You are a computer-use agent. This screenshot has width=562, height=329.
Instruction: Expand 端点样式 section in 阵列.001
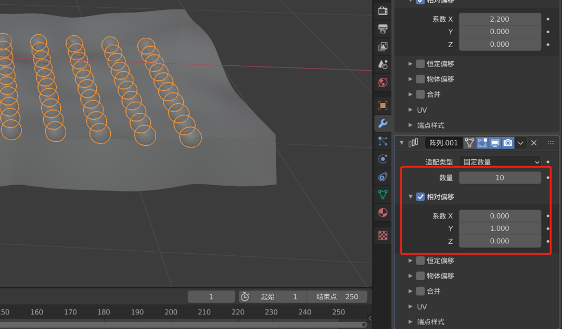tap(411, 322)
